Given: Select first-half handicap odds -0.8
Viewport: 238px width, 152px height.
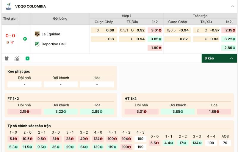Looking at the screenshot, I should pos(104,39).
